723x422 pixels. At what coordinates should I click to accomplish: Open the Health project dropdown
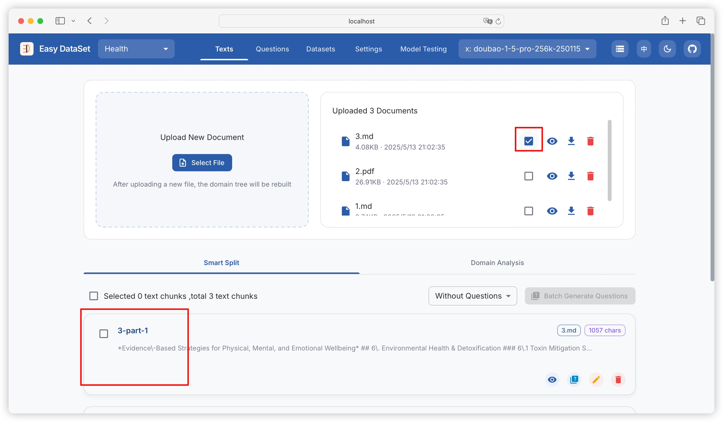pyautogui.click(x=136, y=49)
